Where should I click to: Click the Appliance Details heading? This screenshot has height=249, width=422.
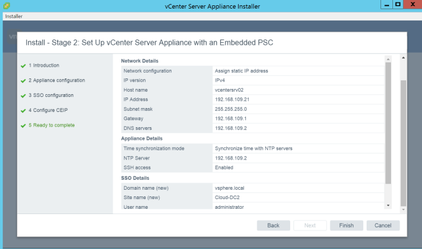point(142,138)
